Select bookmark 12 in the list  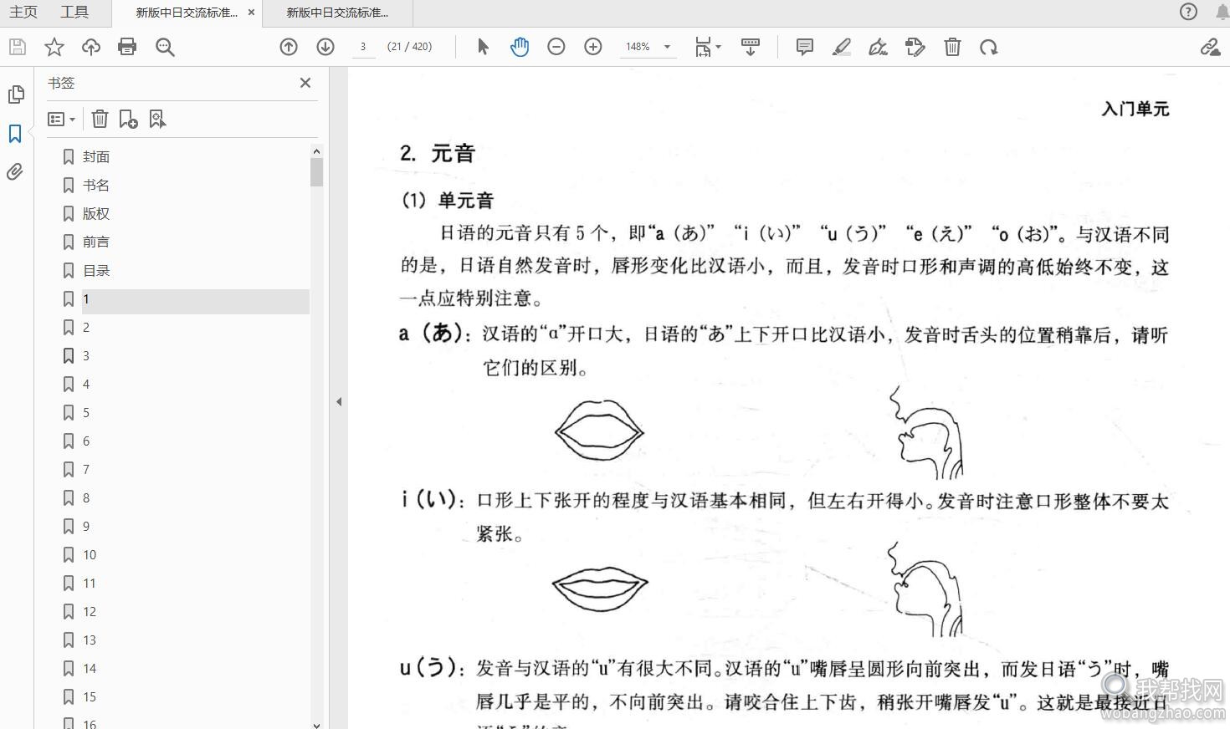coord(90,612)
